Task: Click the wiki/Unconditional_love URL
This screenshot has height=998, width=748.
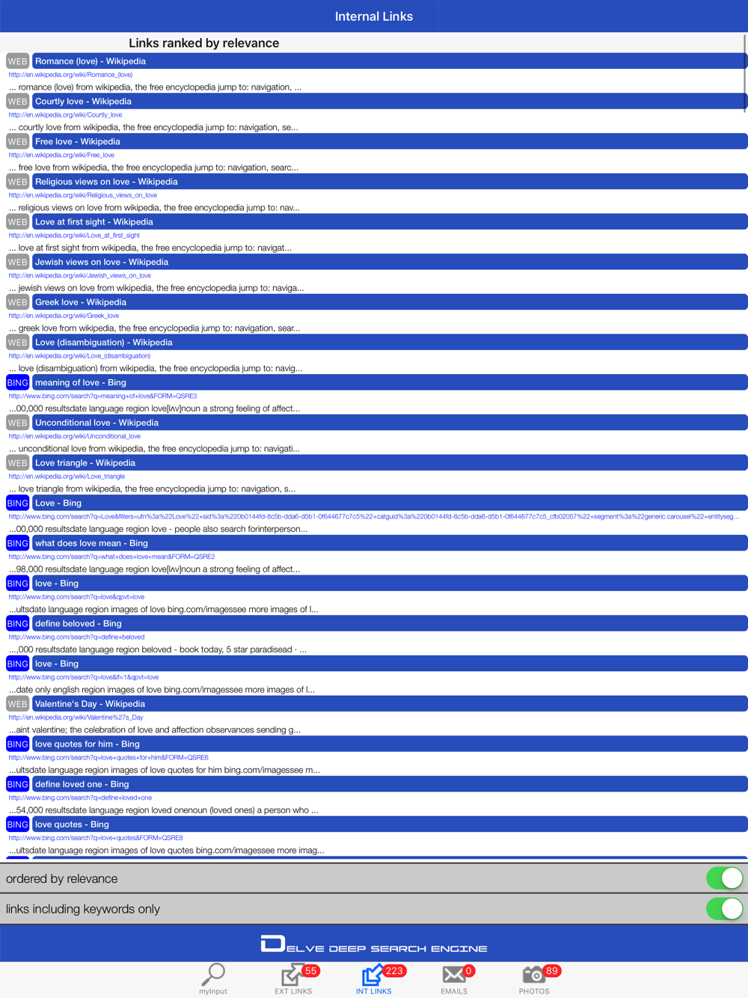Action: [x=75, y=436]
